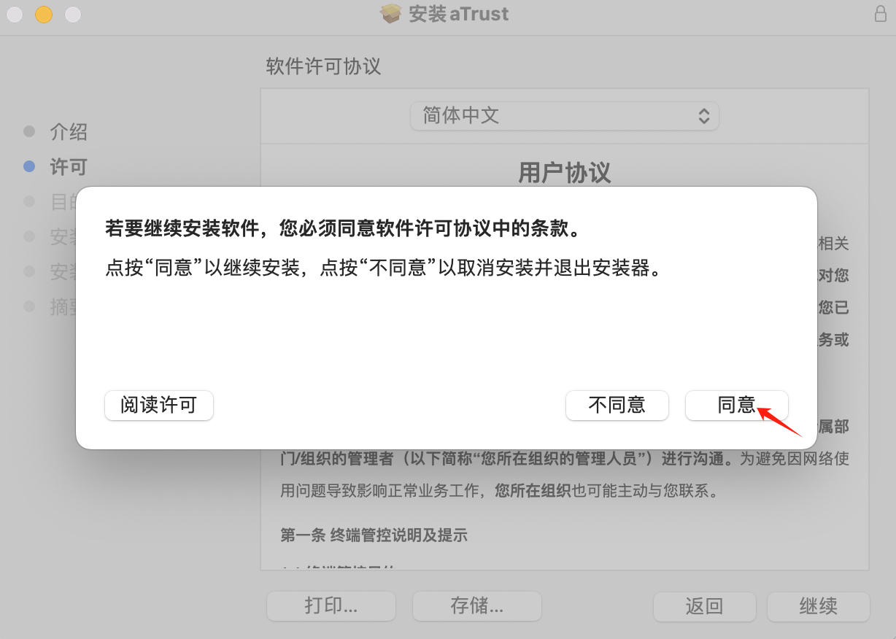Click the 返回 button
This screenshot has height=639, width=896.
(705, 606)
